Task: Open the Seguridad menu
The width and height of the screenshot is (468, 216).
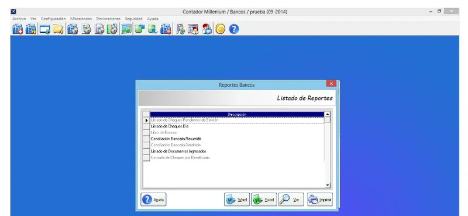Action: point(134,19)
